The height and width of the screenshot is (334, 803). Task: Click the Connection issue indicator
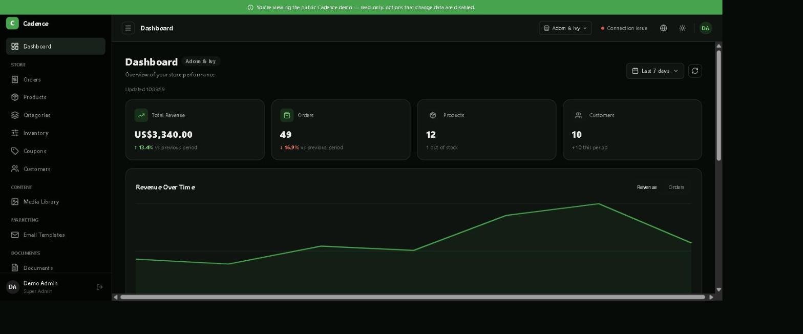(x=624, y=28)
